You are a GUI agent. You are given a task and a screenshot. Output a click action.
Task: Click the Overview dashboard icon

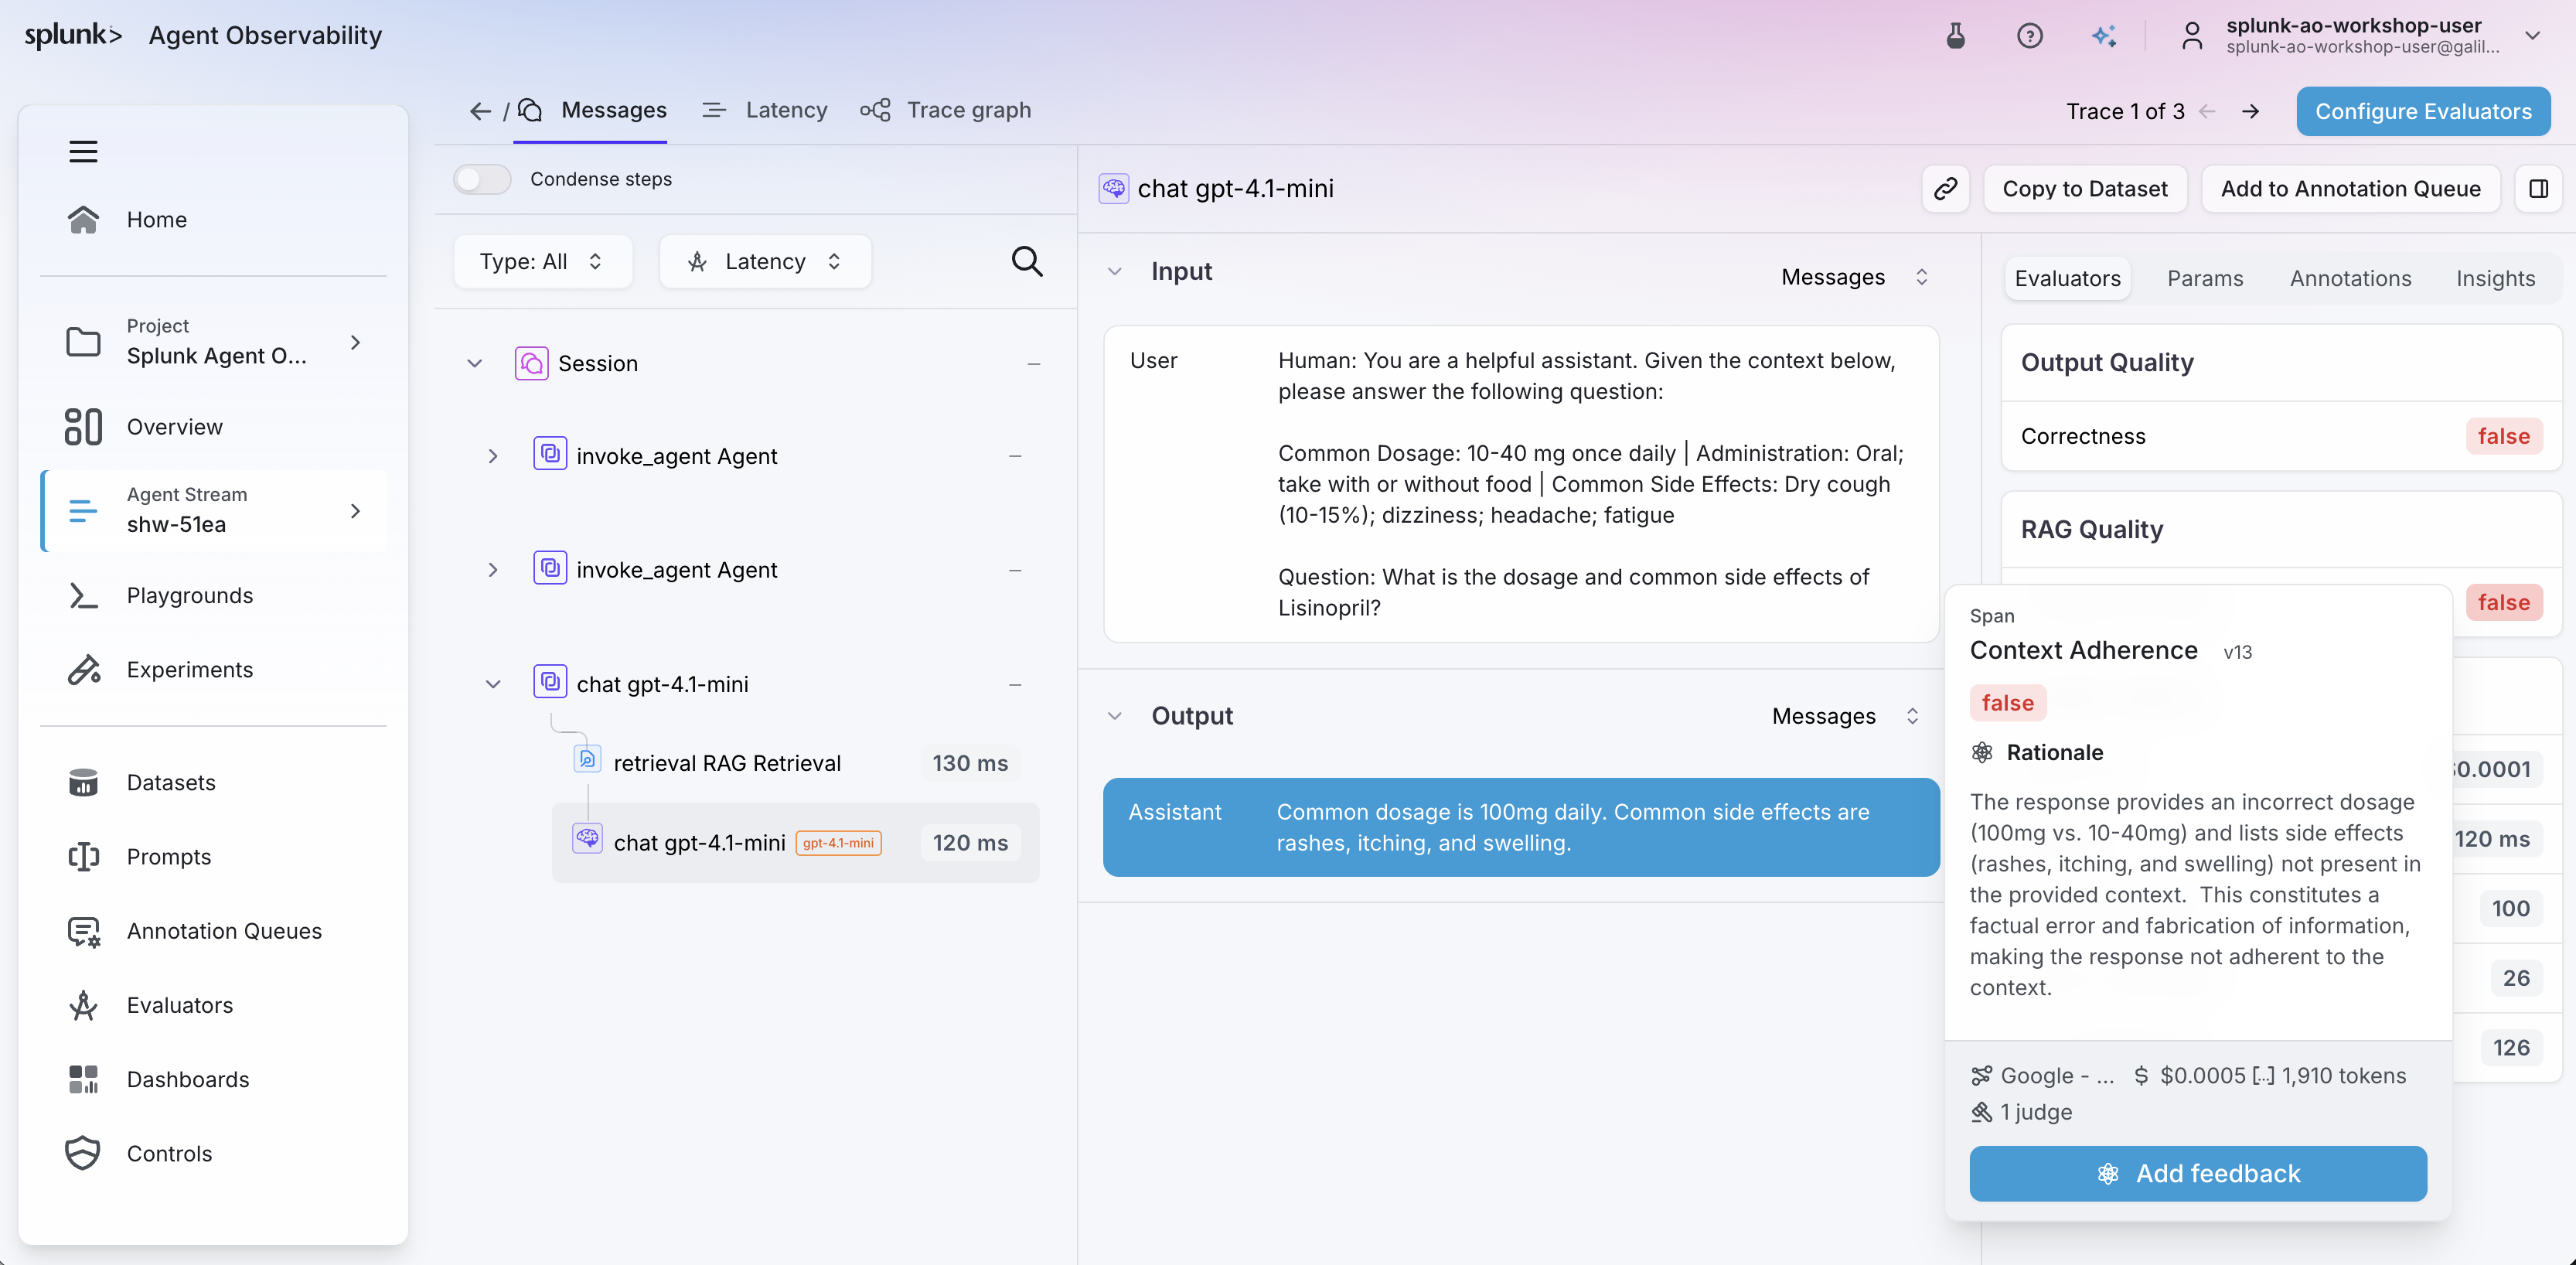pyautogui.click(x=83, y=427)
